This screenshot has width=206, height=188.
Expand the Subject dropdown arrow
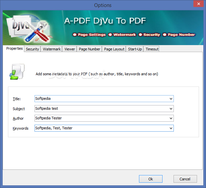tap(171, 108)
